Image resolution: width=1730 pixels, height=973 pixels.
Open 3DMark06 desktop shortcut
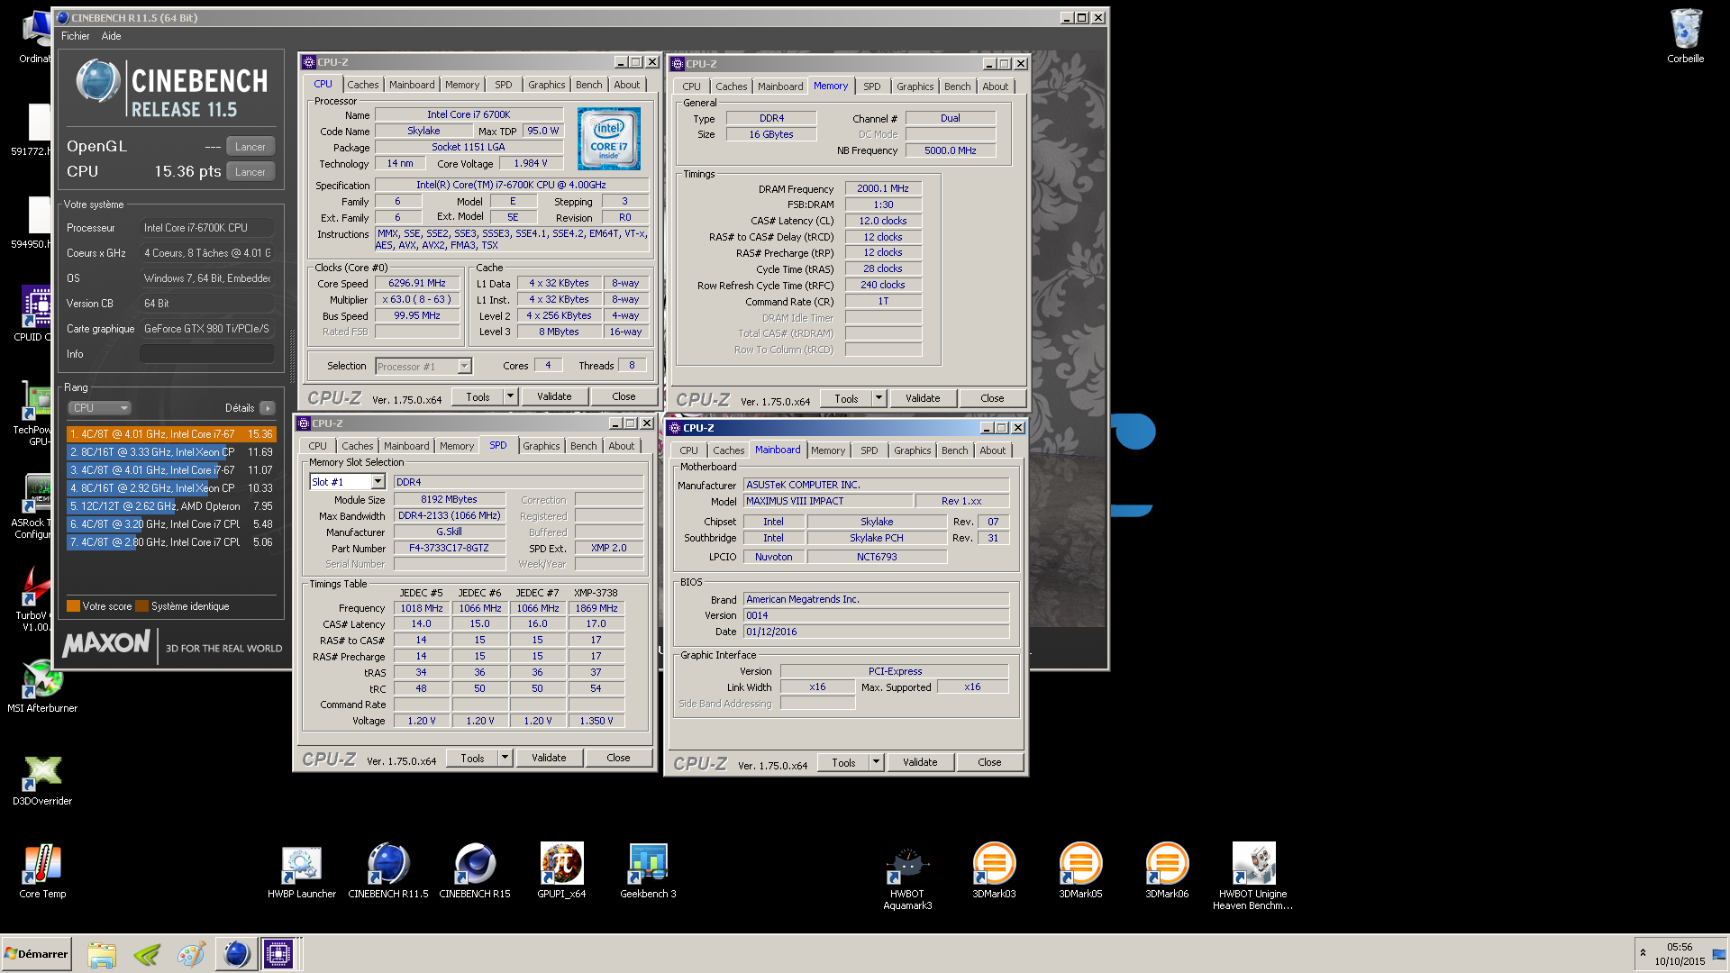pos(1167,871)
